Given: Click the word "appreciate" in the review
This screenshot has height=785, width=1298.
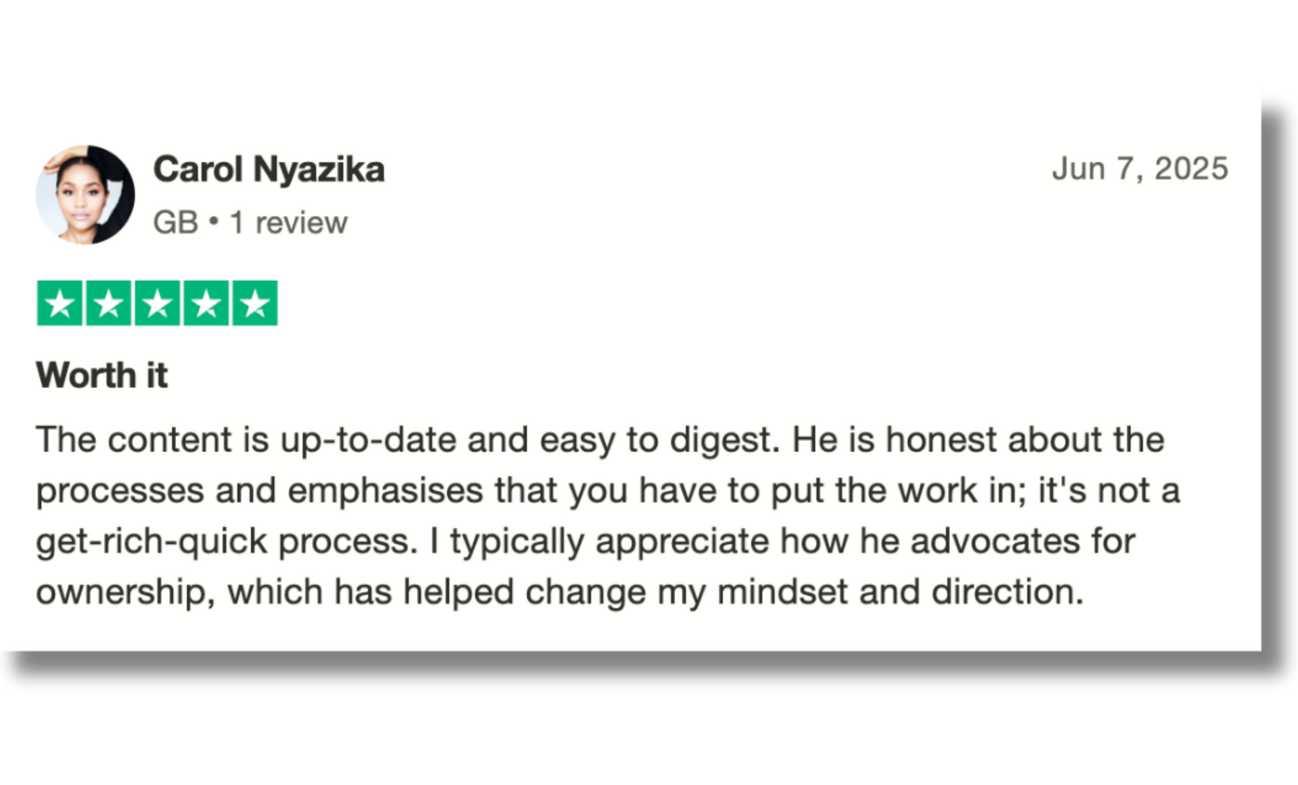Looking at the screenshot, I should tap(682, 541).
